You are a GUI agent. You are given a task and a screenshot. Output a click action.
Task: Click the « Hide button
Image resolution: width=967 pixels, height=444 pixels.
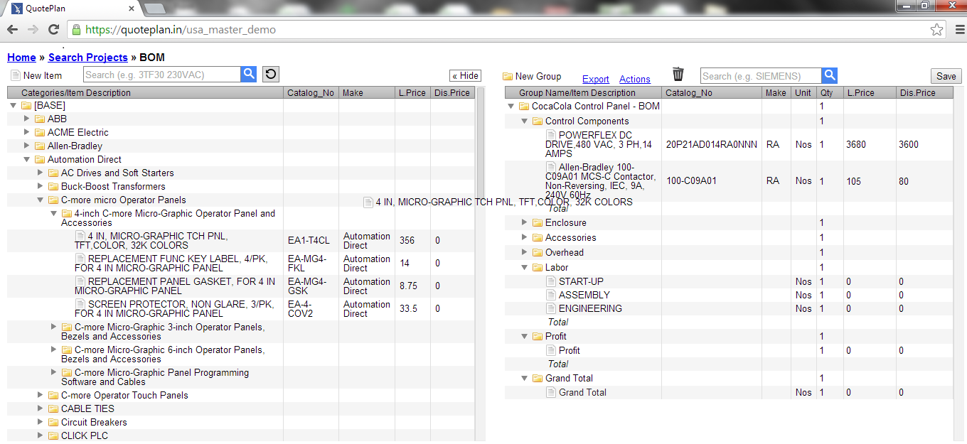(466, 75)
